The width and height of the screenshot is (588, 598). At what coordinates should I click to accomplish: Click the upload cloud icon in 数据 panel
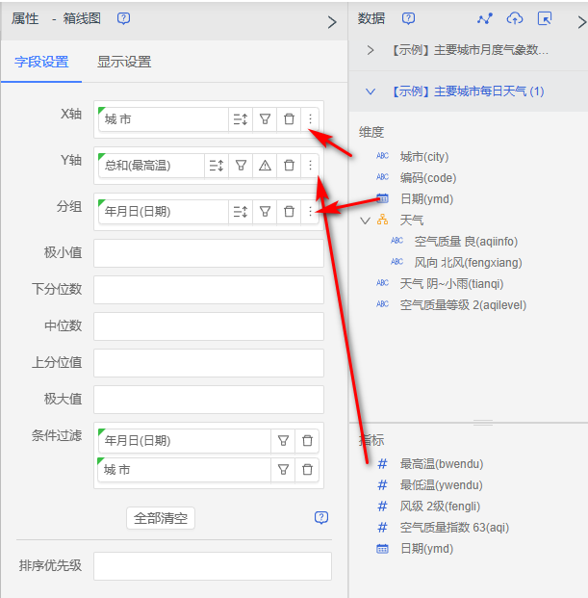click(x=515, y=19)
